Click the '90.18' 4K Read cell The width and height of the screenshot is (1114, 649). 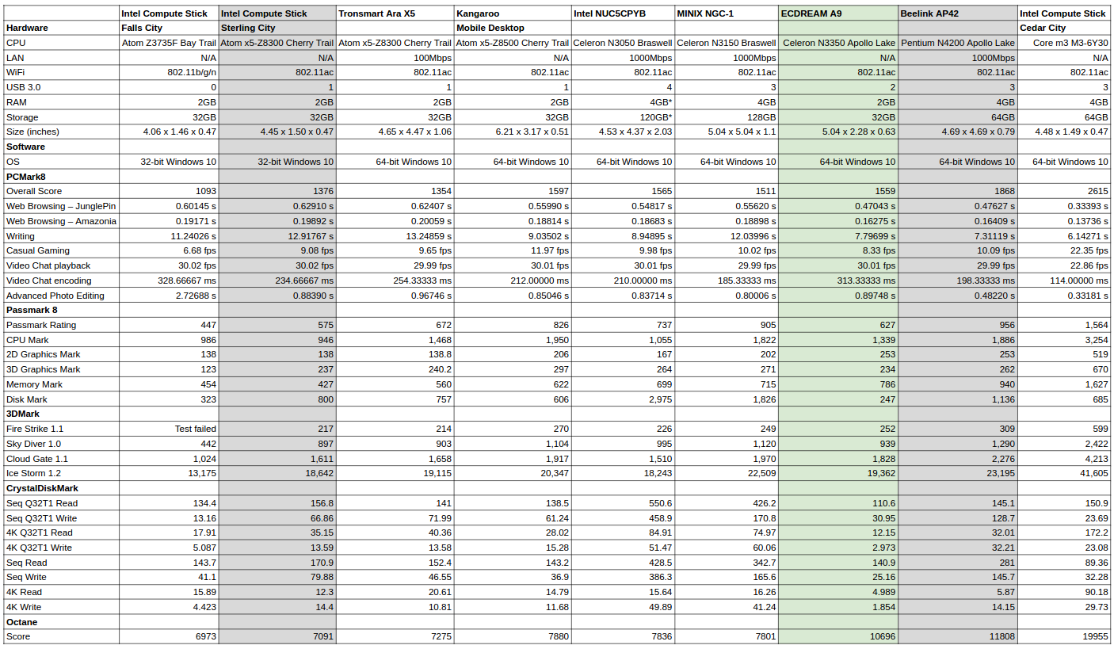(x=1063, y=592)
